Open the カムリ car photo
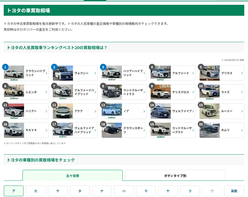The height and width of the screenshot is (197, 248). [x=210, y=130]
